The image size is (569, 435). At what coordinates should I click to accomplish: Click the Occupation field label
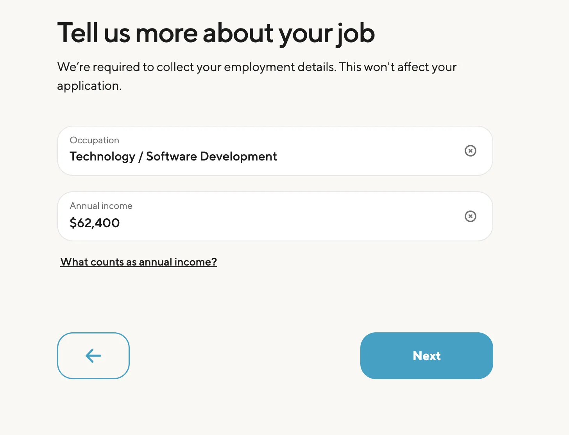coord(94,140)
